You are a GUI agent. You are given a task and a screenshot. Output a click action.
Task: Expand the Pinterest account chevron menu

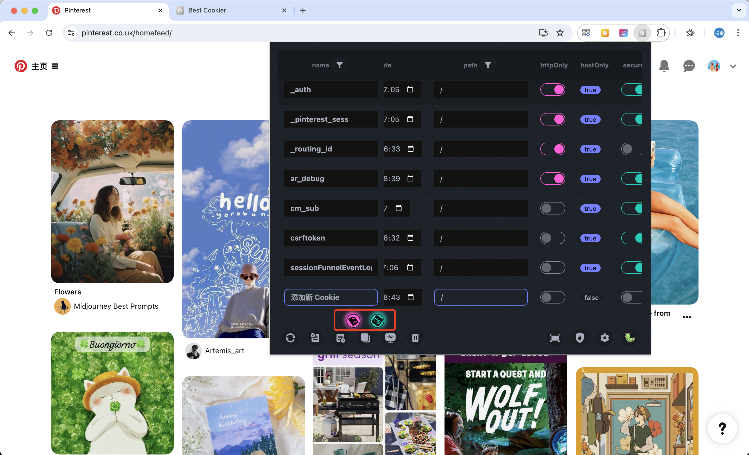coord(733,66)
